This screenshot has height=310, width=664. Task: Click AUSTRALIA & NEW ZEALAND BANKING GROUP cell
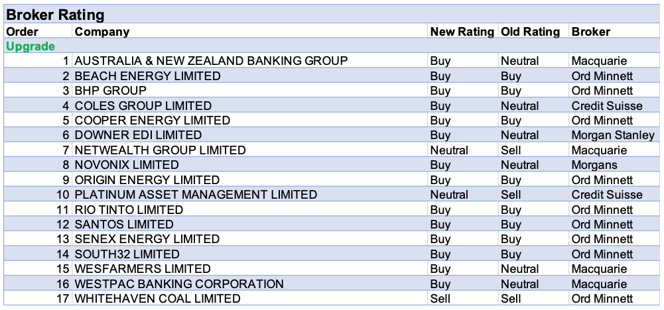(211, 61)
